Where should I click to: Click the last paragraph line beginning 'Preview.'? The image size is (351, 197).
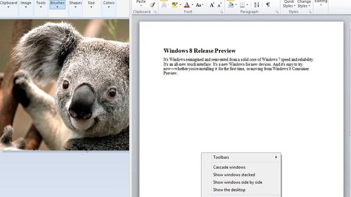pyautogui.click(x=171, y=73)
